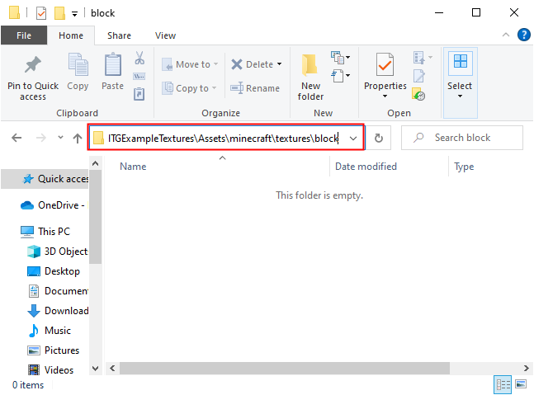This screenshot has width=534, height=395.
Task: Collapse the ribbon with the chevron
Action: pyautogui.click(x=507, y=35)
